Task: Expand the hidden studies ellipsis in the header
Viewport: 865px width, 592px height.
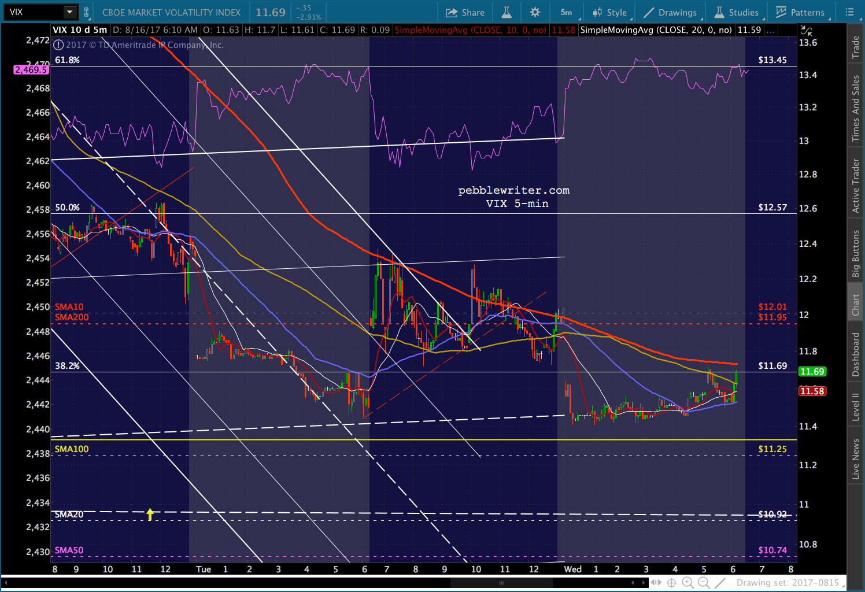Action: (771, 31)
